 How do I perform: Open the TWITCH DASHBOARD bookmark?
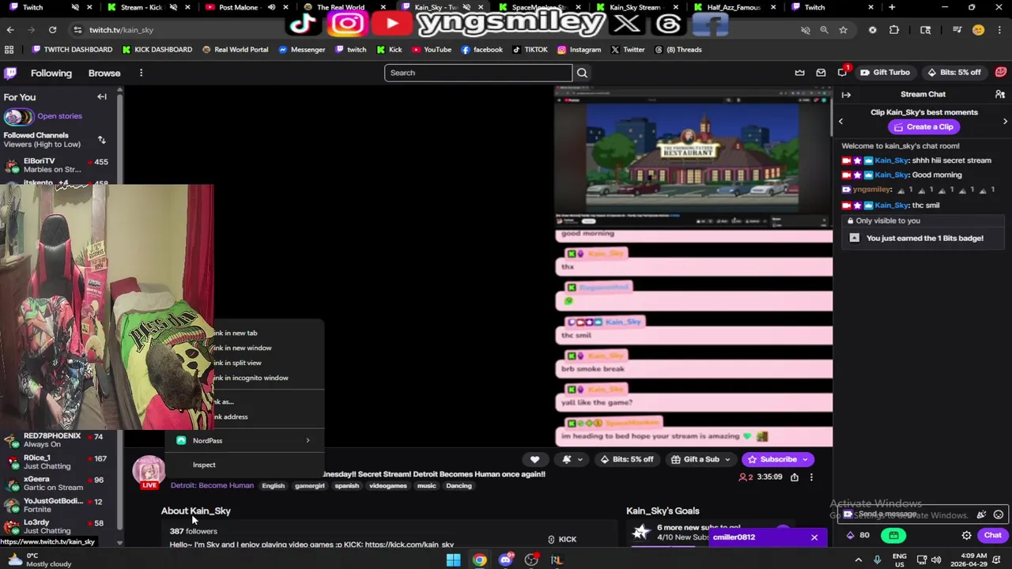point(72,50)
